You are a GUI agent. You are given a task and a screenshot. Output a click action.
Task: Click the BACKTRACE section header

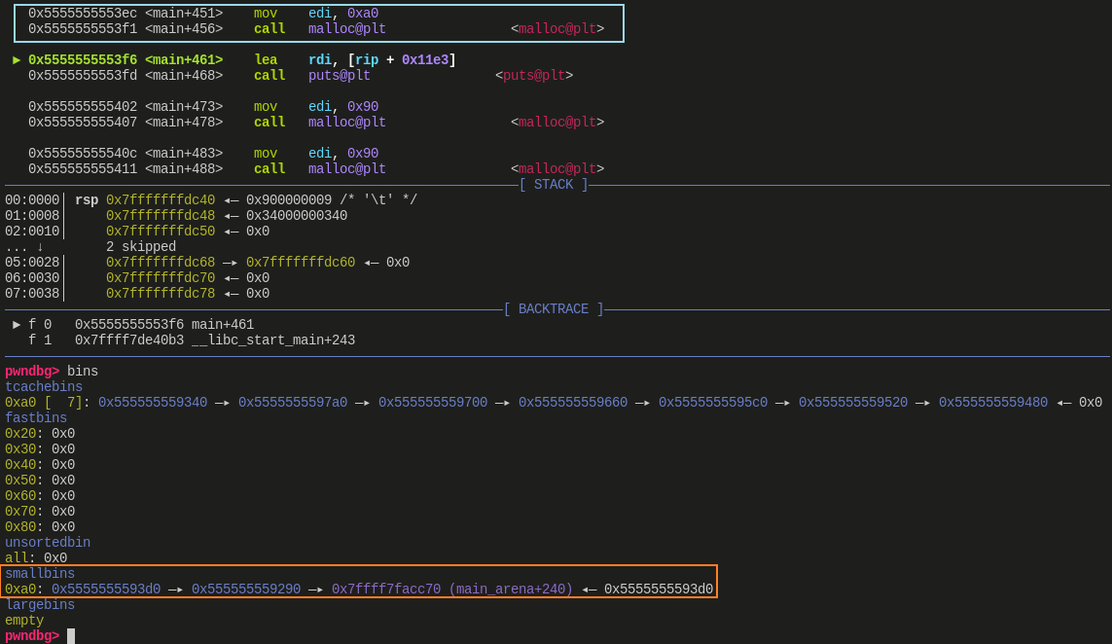(554, 308)
